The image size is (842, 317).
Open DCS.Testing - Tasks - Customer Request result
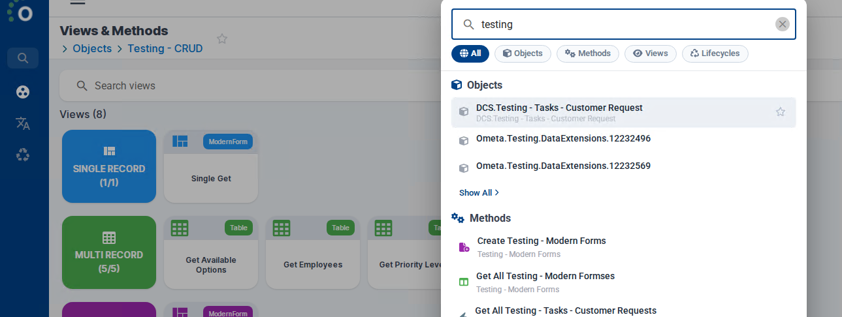tap(624, 112)
